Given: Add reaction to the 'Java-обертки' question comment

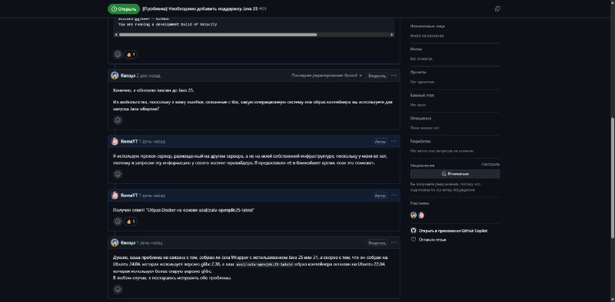Looking at the screenshot, I should (x=118, y=120).
